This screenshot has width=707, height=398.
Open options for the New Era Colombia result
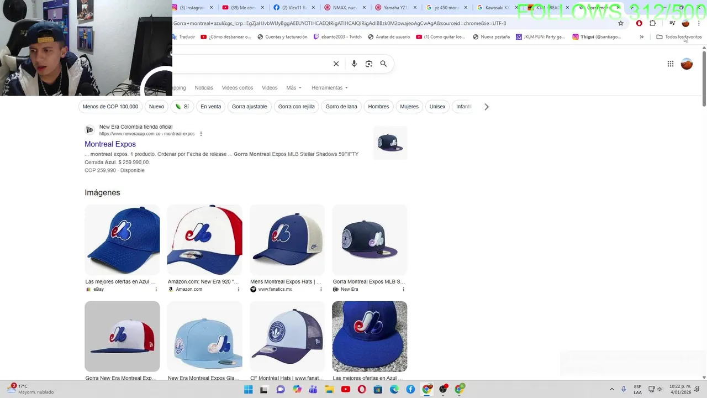(x=201, y=134)
